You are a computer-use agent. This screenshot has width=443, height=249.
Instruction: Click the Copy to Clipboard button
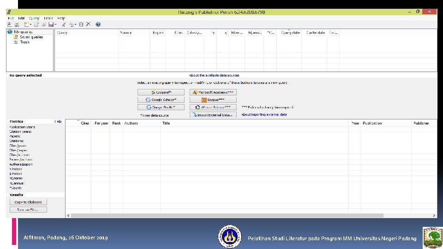click(x=28, y=202)
